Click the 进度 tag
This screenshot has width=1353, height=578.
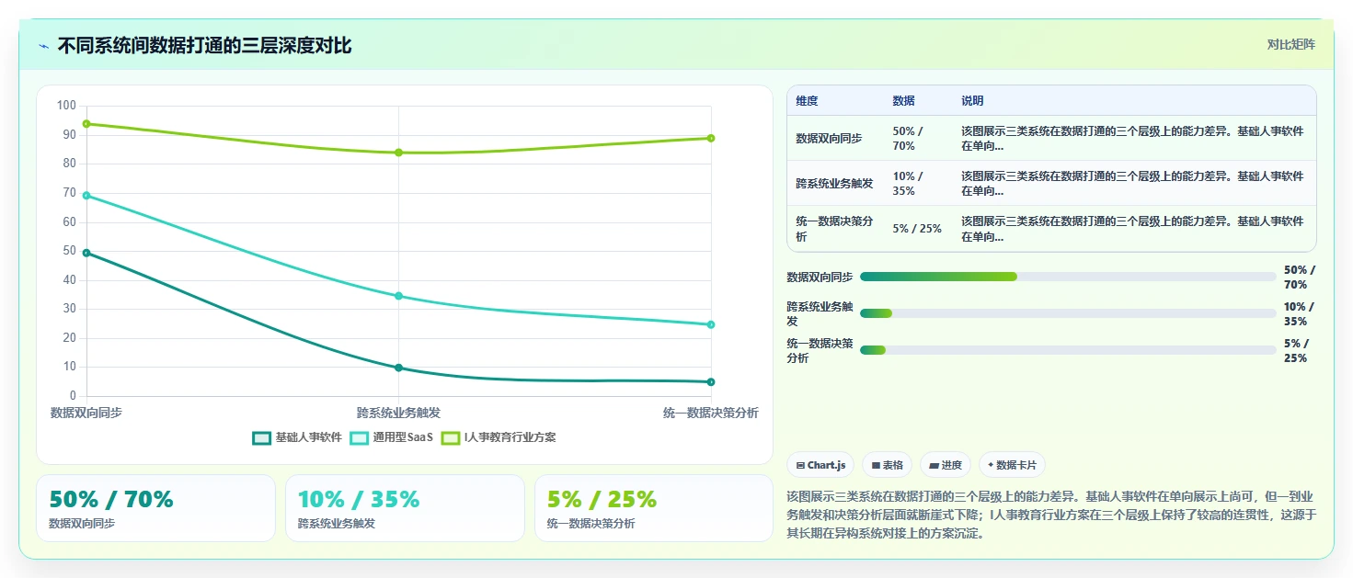(x=945, y=465)
